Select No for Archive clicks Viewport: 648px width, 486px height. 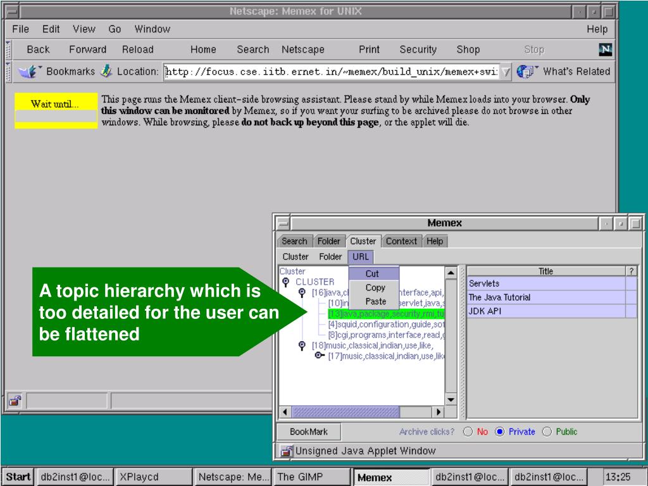click(x=468, y=432)
